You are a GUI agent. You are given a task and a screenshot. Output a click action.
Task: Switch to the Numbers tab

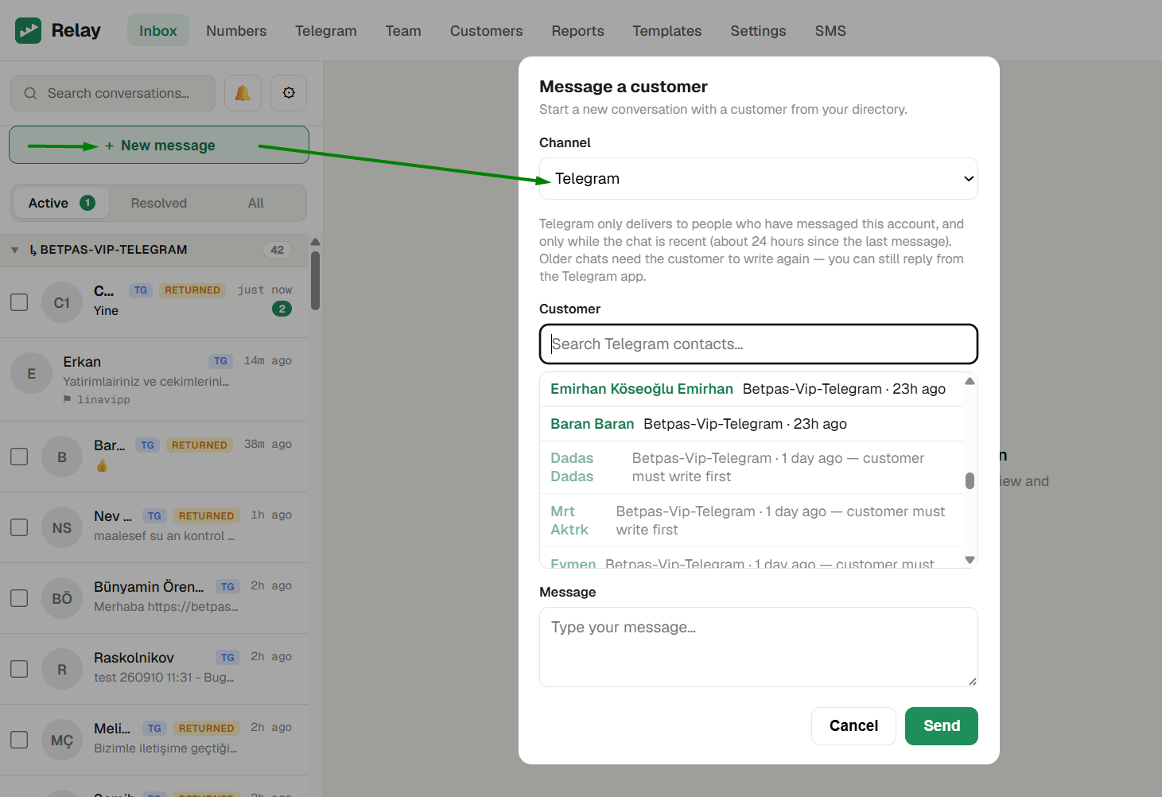click(236, 31)
